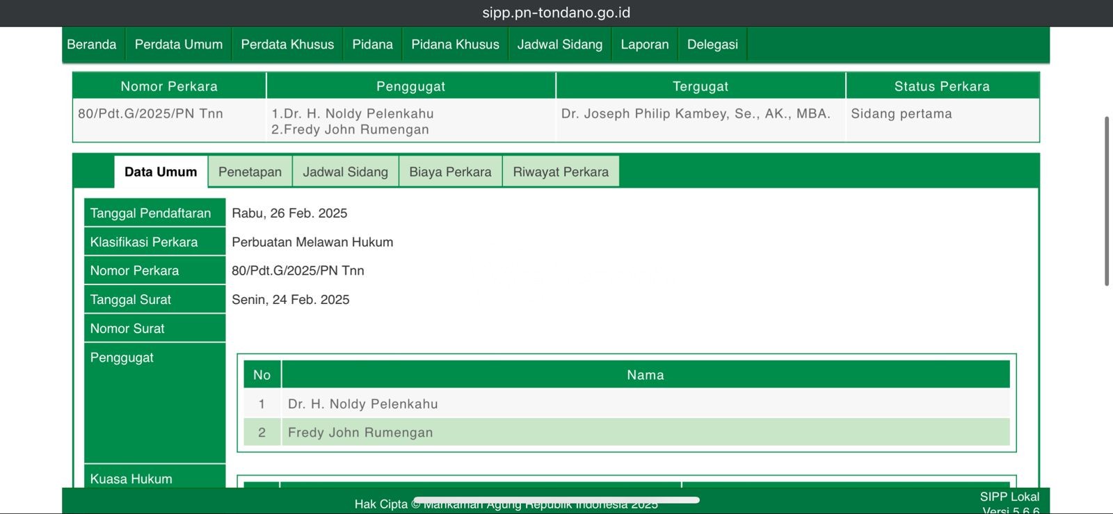The image size is (1113, 514).
Task: Open the Jadwal Sidang case tab
Action: pyautogui.click(x=345, y=172)
